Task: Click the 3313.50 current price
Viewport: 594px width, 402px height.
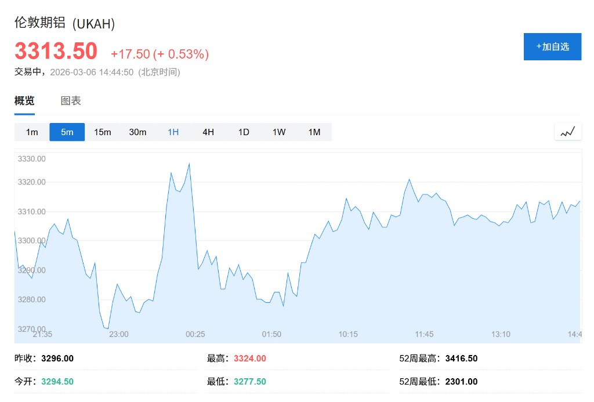Action: coord(56,52)
